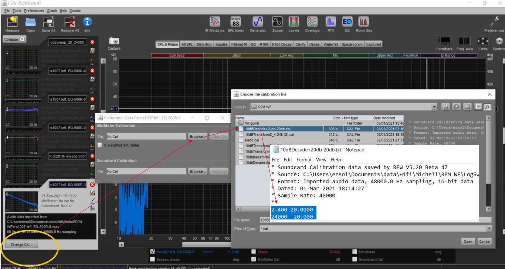
Task: Toggle graph Scrollbars icon
Action: (444, 41)
